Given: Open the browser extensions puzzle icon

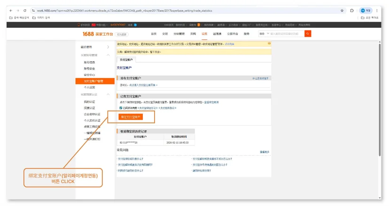Looking at the screenshot, I should 352,11.
